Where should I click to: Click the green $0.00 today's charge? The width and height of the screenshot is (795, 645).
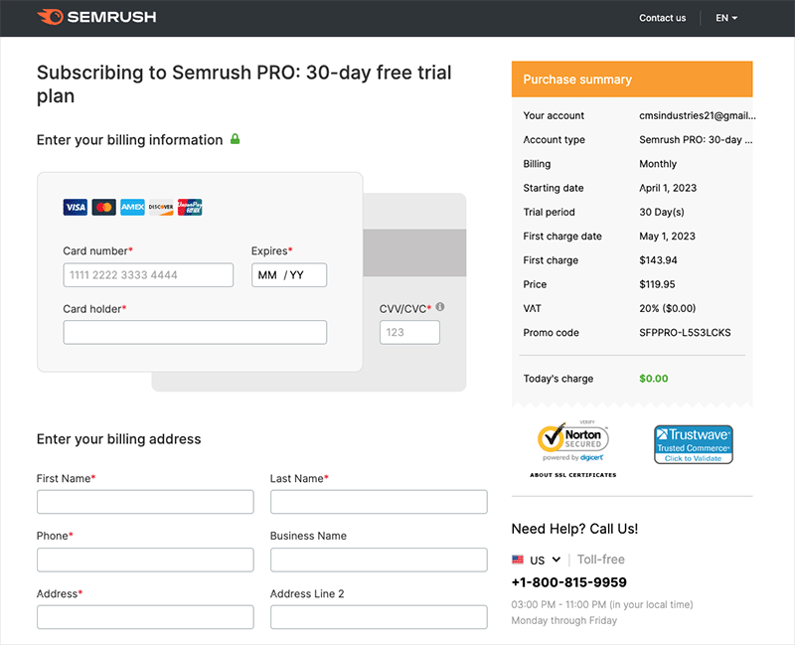point(654,379)
